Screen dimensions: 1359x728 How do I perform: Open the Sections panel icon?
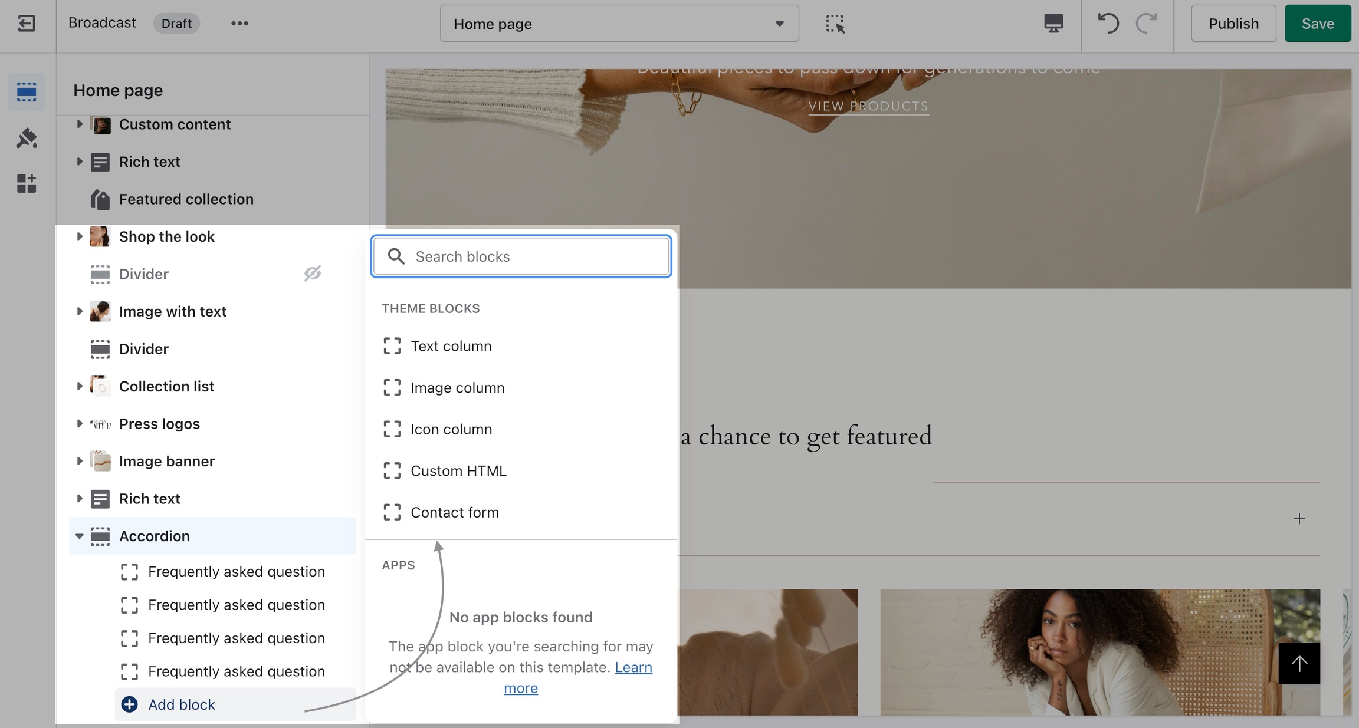[27, 91]
